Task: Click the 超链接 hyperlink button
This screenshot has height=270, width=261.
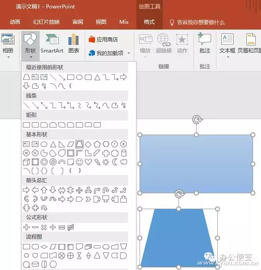Action: [163, 43]
